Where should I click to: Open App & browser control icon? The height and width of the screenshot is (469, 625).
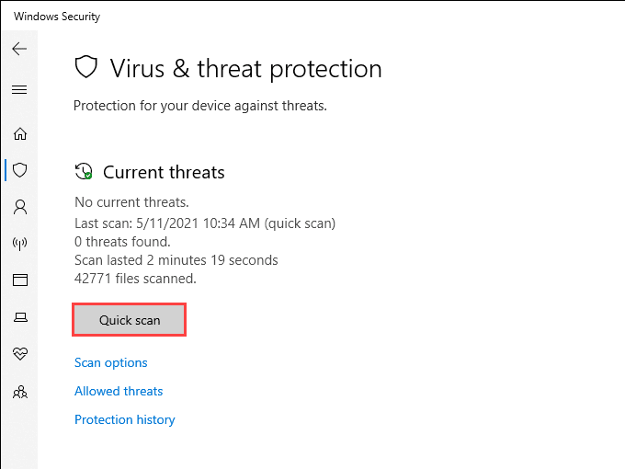(19, 280)
